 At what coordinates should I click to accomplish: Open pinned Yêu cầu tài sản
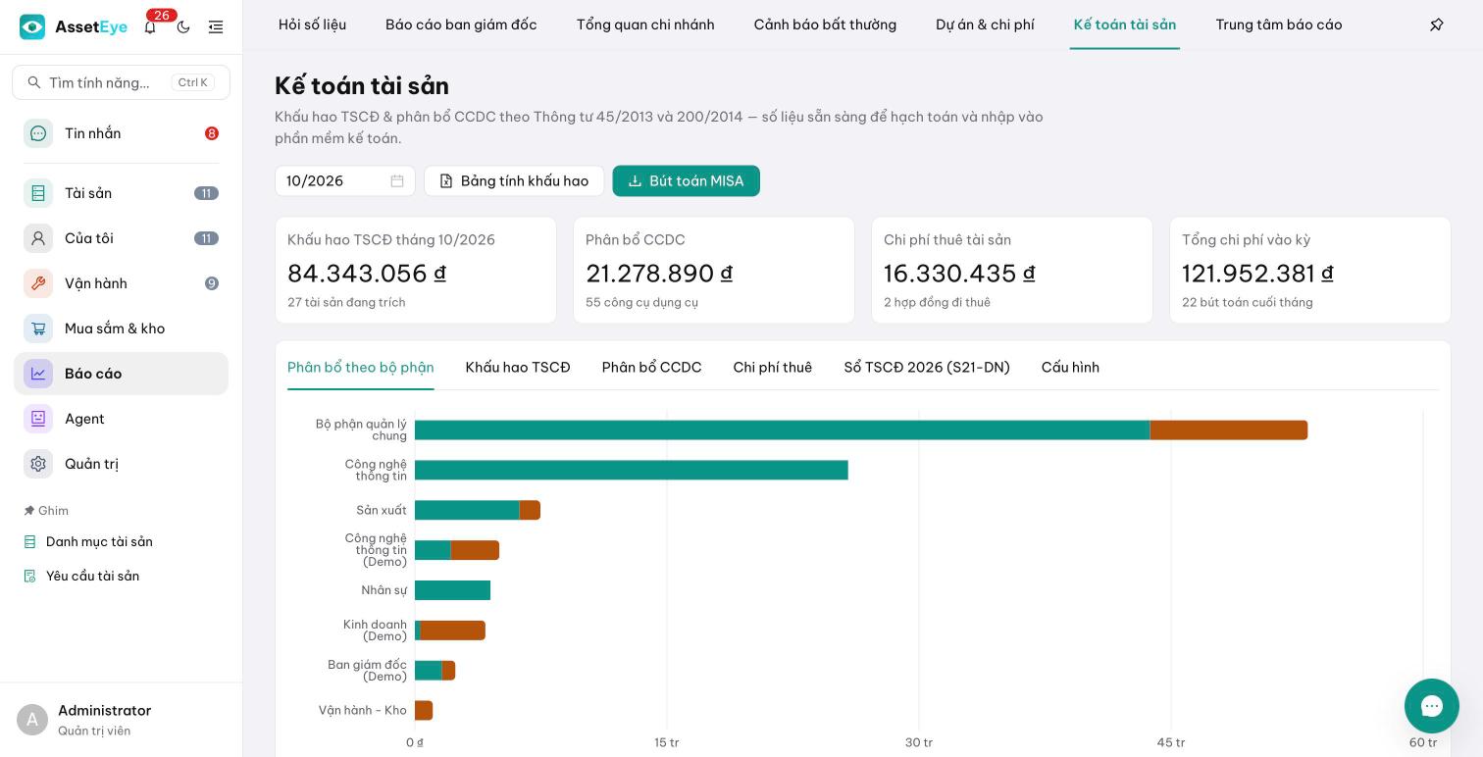click(x=92, y=576)
